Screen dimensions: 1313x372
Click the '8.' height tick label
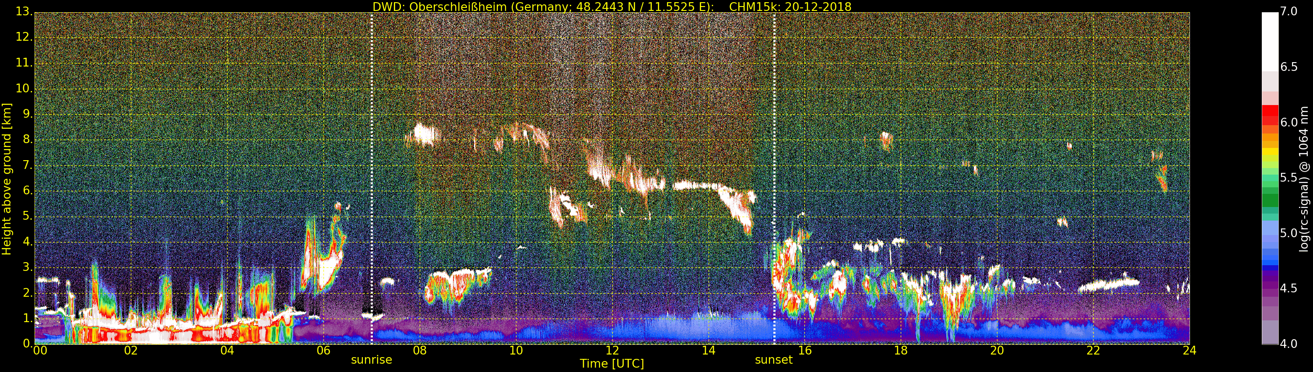pyautogui.click(x=28, y=139)
